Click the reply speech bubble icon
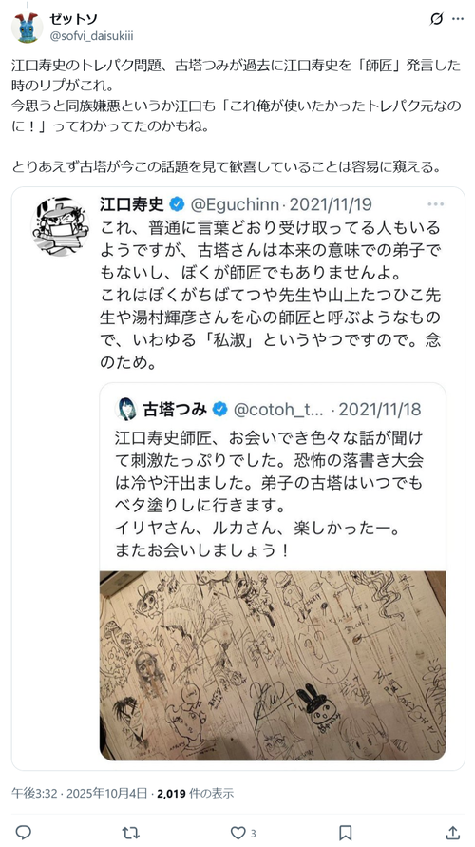The height and width of the screenshot is (847, 475). click(22, 833)
